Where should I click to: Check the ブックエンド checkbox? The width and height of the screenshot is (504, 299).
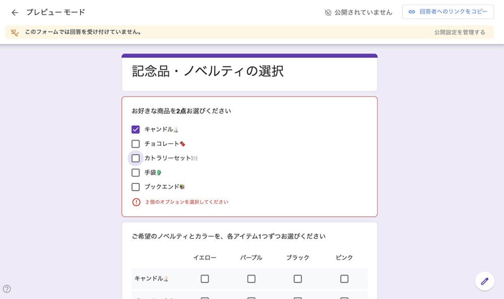(135, 187)
